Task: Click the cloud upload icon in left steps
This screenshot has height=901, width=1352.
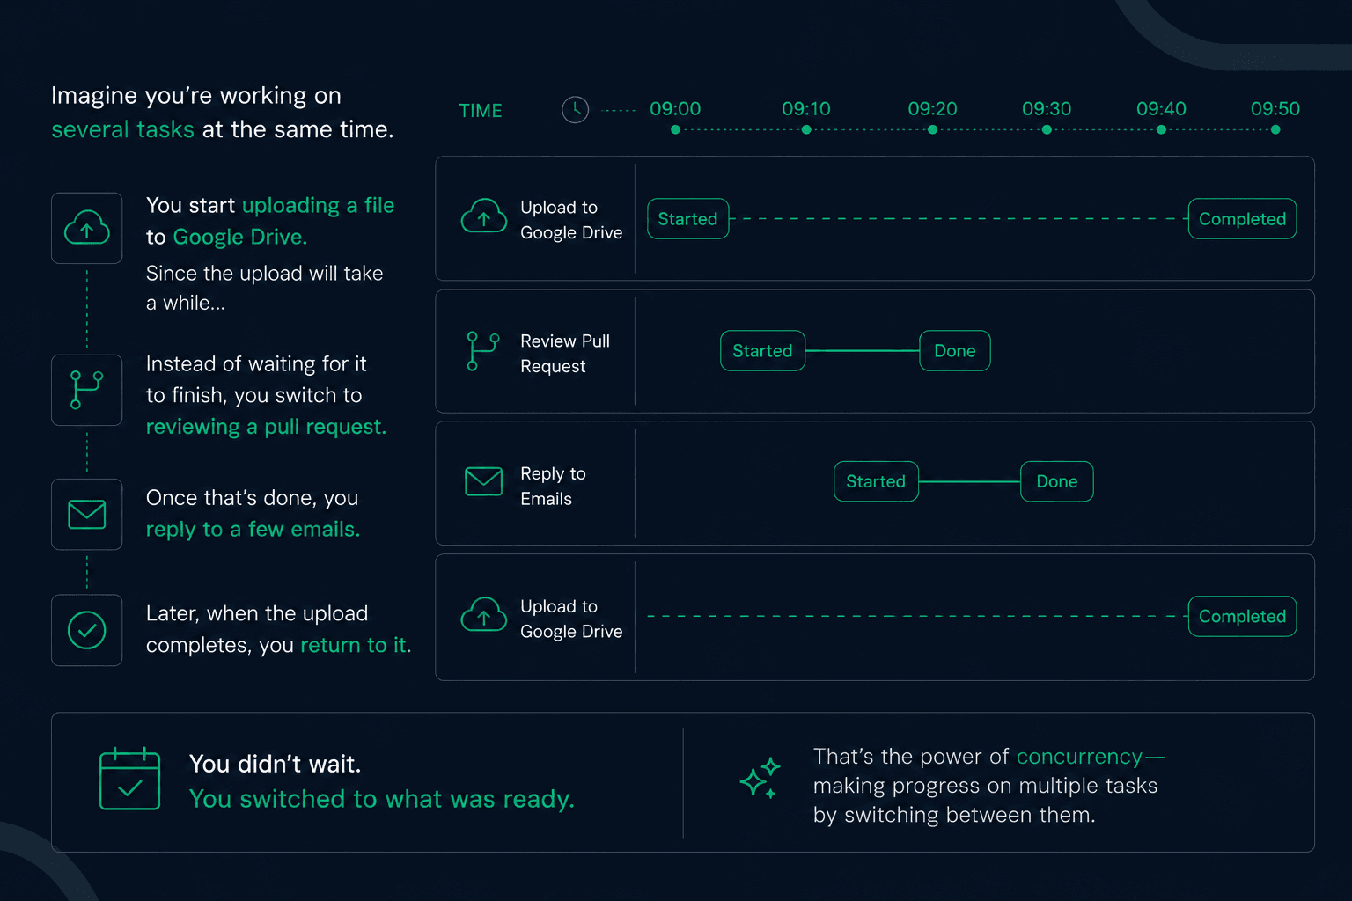Action: tap(87, 228)
